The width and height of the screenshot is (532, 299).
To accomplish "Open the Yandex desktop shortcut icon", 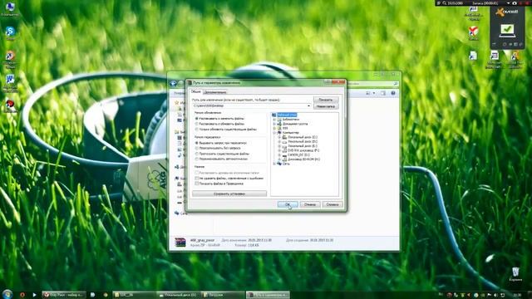I will [473, 32].
